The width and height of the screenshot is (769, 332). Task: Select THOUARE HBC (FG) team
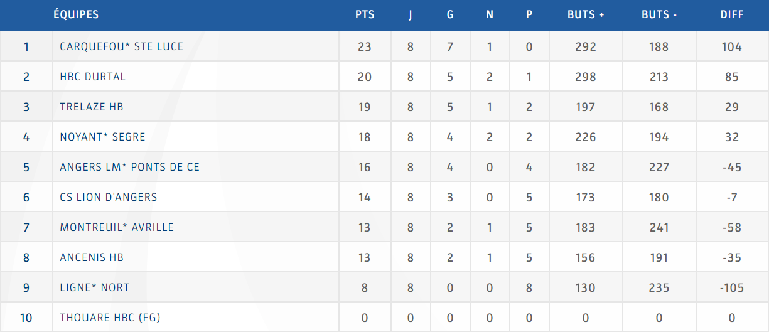[110, 318]
